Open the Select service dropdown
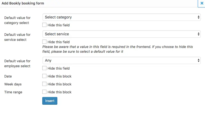Viewport: 205px width, 121px height. (x=122, y=34)
